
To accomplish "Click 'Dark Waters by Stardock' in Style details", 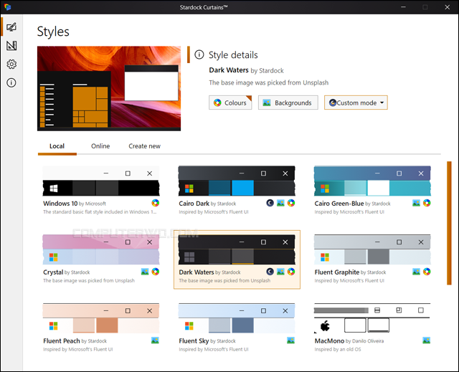I will pyautogui.click(x=246, y=70).
